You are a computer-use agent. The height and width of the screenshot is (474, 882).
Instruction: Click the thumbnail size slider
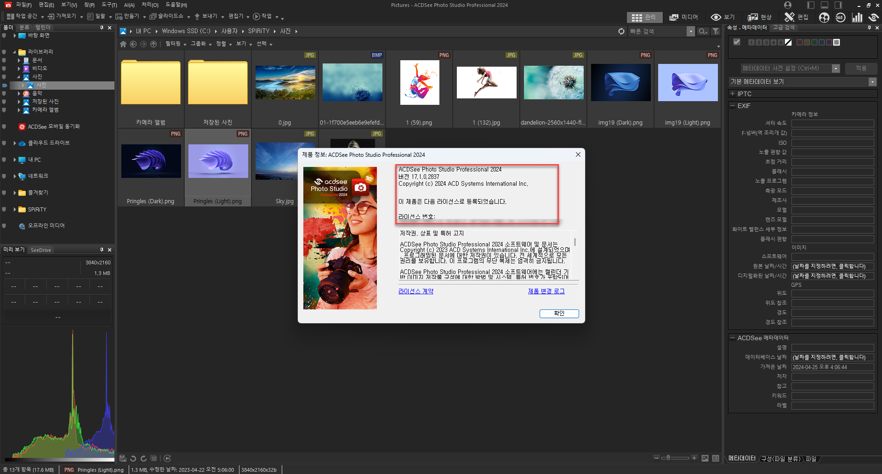coord(675,458)
